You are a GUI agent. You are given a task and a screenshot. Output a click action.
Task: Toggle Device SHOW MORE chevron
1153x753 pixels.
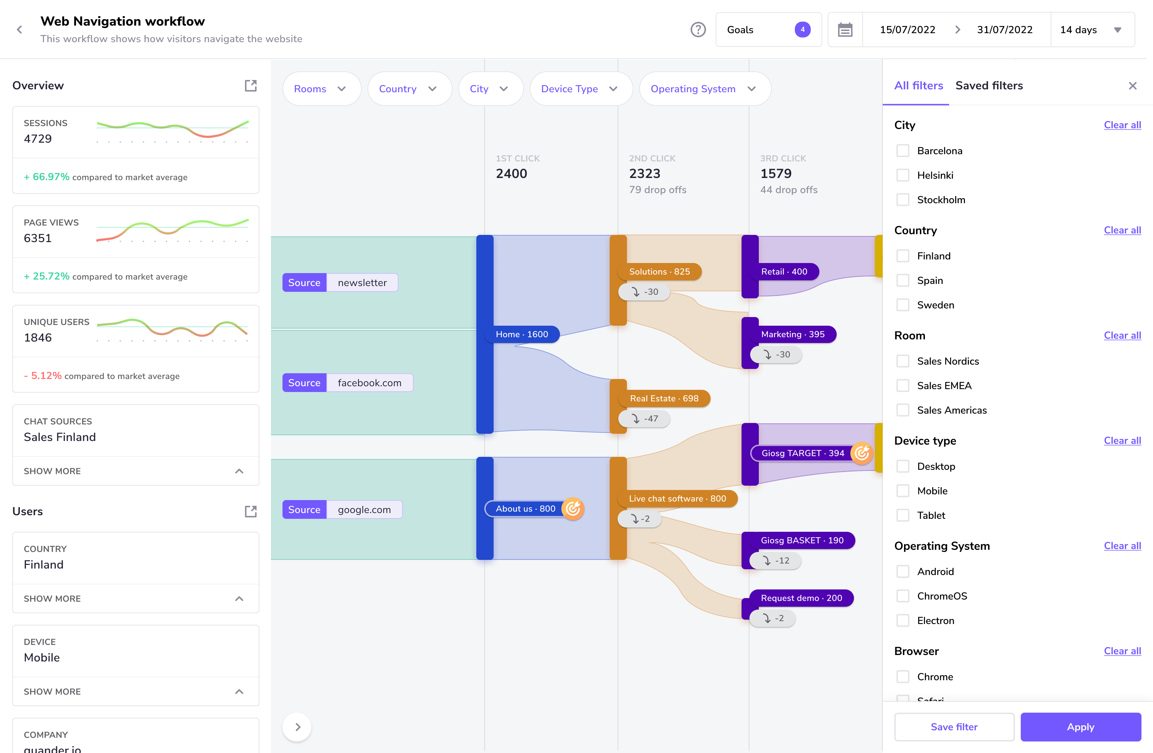tap(239, 691)
